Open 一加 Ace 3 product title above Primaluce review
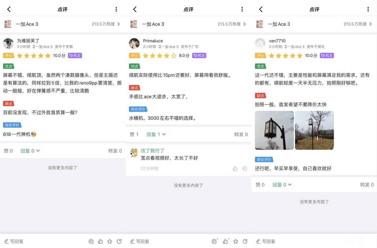The width and height of the screenshot is (377, 248). click(153, 24)
